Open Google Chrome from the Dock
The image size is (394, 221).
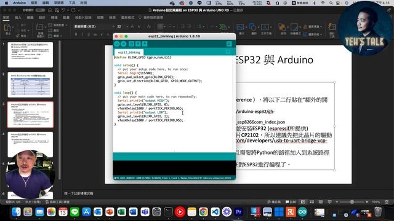[203, 212]
